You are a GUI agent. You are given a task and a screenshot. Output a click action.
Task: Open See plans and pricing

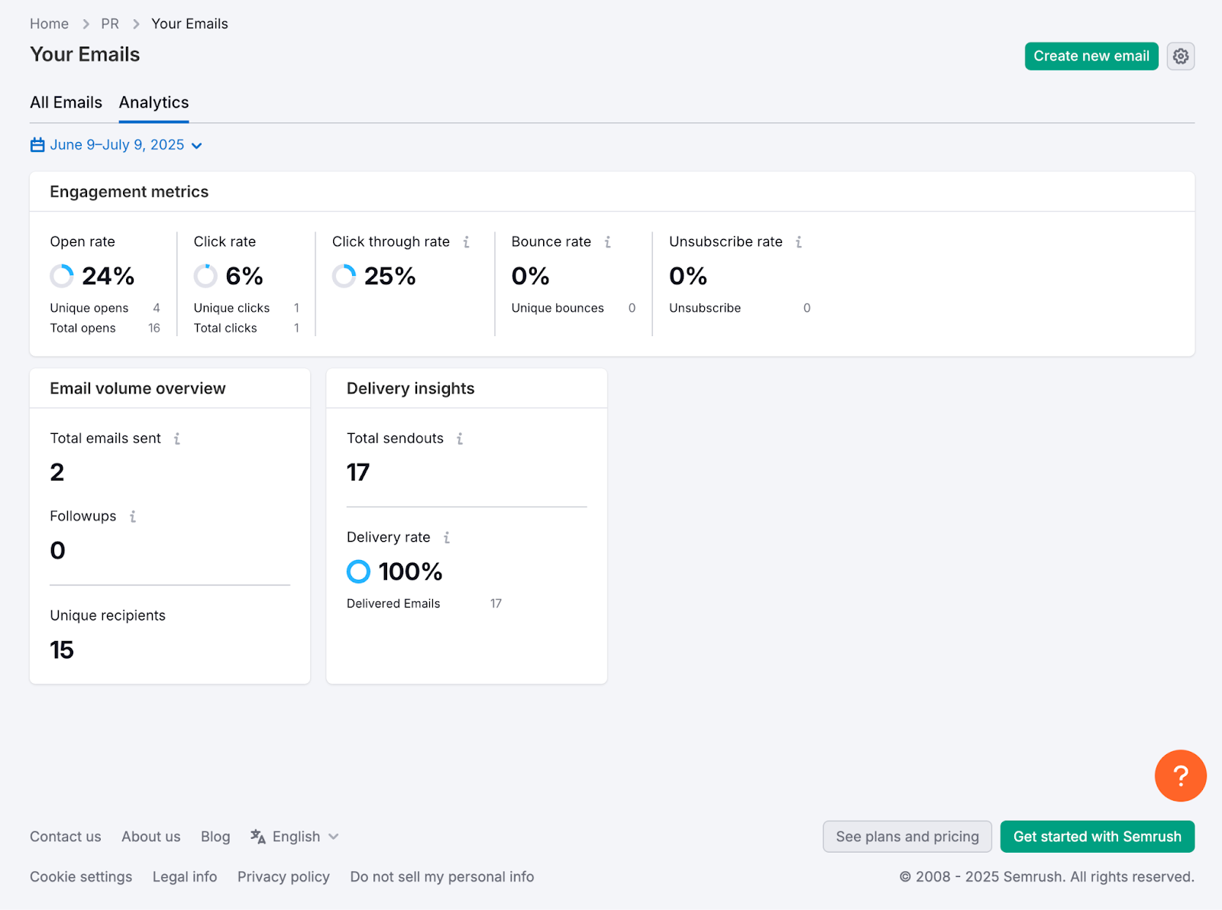(x=907, y=836)
